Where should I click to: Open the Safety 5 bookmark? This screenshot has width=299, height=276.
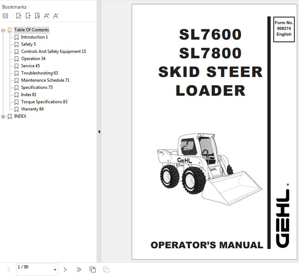[x=28, y=44]
